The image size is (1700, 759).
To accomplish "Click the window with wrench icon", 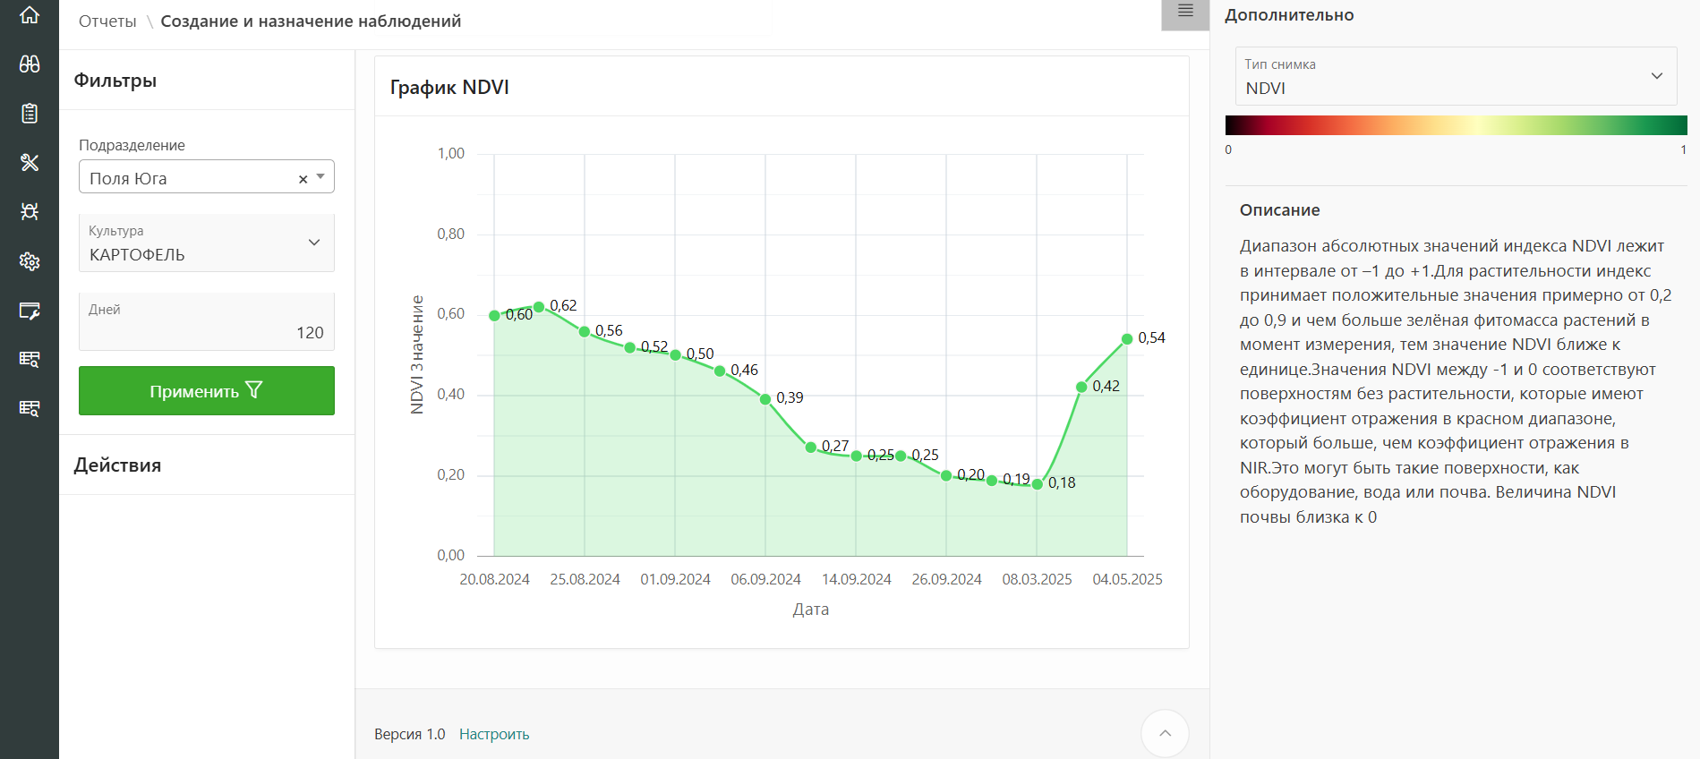I will tap(30, 311).
